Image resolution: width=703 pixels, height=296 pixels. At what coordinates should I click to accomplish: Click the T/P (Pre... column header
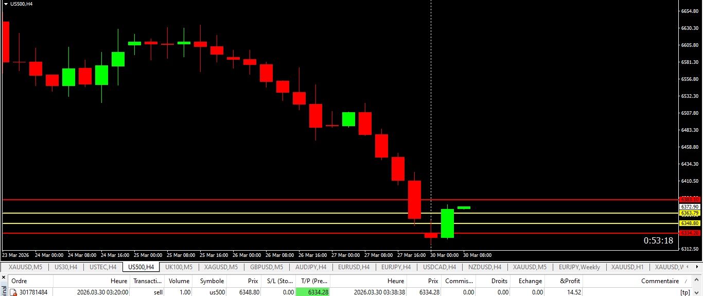313,281
